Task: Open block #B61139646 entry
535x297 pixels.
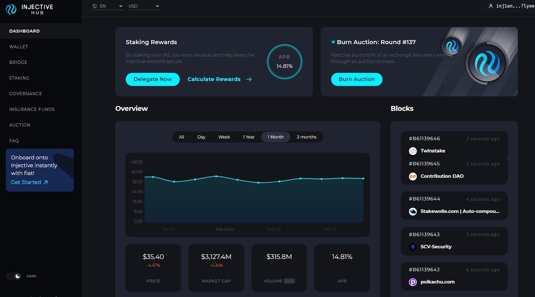Action: coord(424,139)
